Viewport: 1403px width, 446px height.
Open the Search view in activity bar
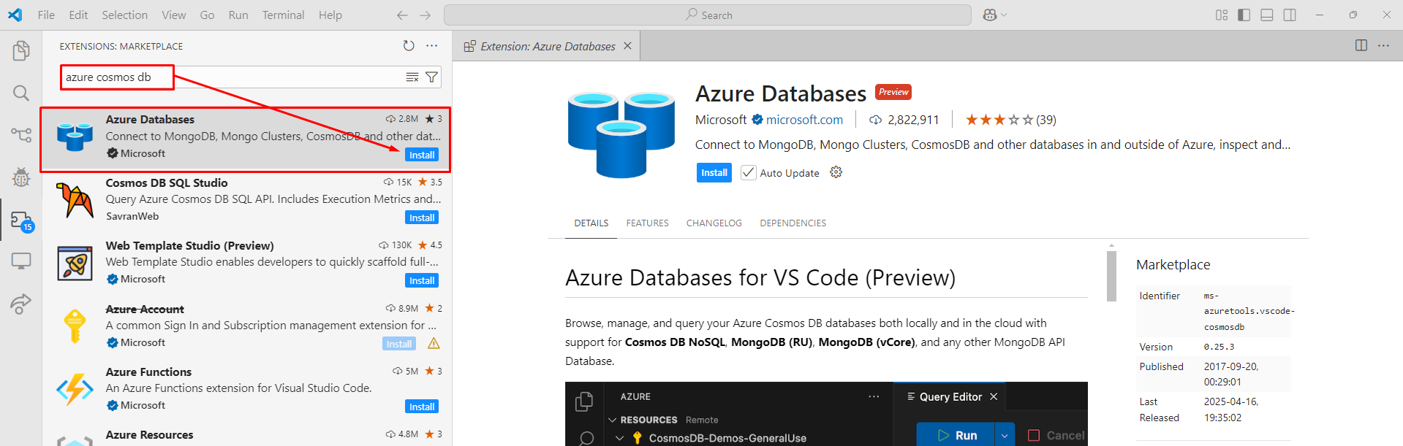[21, 93]
